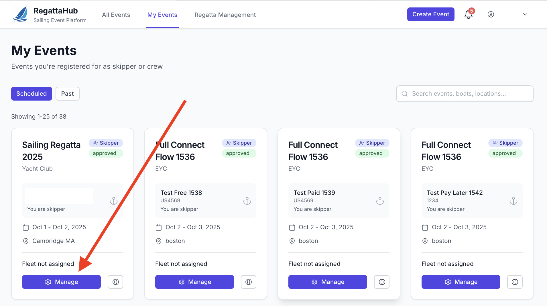The width and height of the screenshot is (547, 306).
Task: Click the Skipper badge on Sailing Regatta 2025
Action: pyautogui.click(x=106, y=143)
